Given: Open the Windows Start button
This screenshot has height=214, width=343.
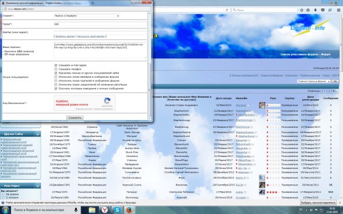Looking at the screenshot, I should click(5, 210).
